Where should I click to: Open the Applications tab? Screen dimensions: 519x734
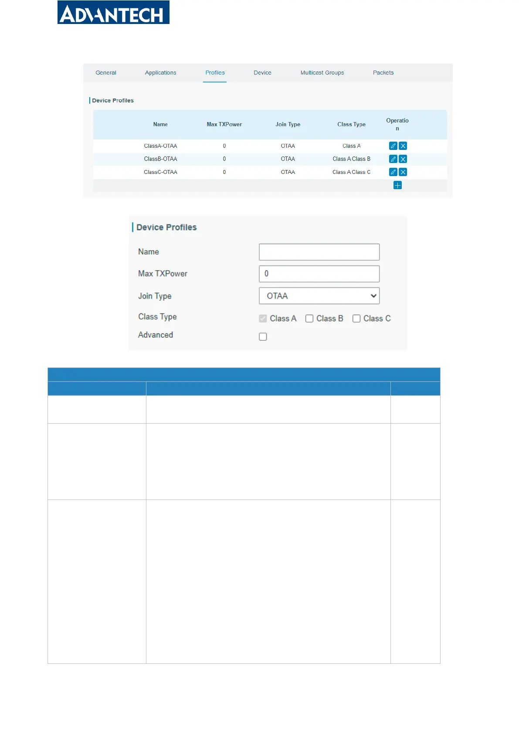coord(160,73)
